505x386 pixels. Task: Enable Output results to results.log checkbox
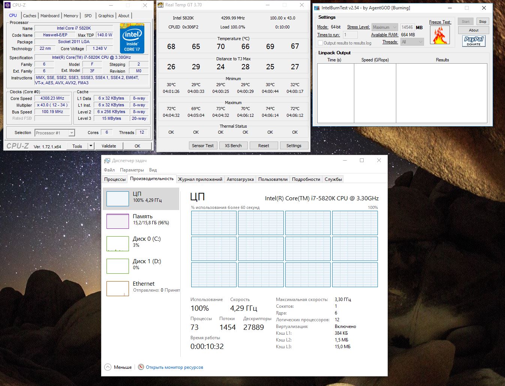[x=320, y=43]
